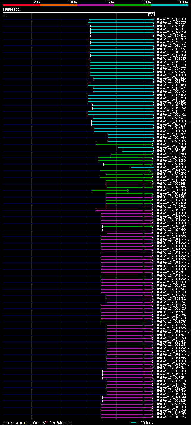Select the UniRef100_B4NK78 label
Image resolution: width=191 pixels, height=425 pixels.
[171, 404]
